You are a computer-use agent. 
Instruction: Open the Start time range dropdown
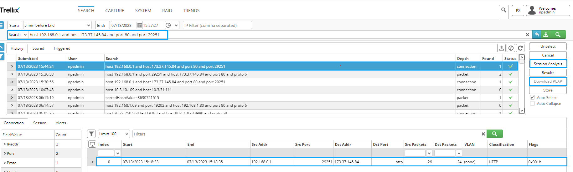[x=57, y=25]
